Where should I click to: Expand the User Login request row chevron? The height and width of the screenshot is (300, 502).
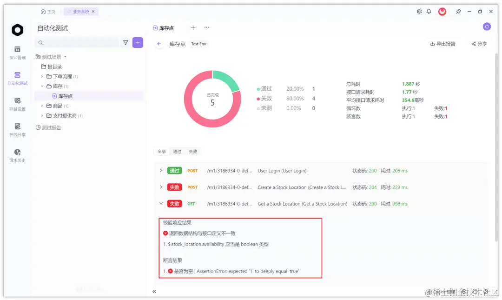pyautogui.click(x=161, y=170)
